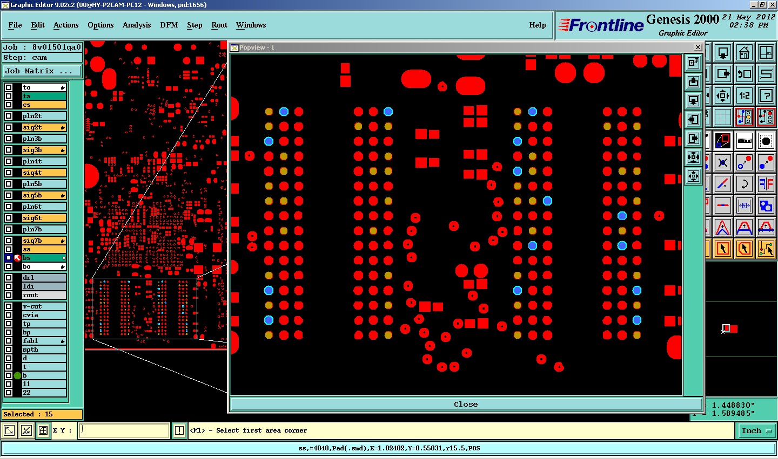Click the exclamation mark button
778x459 pixels.
coord(179,430)
